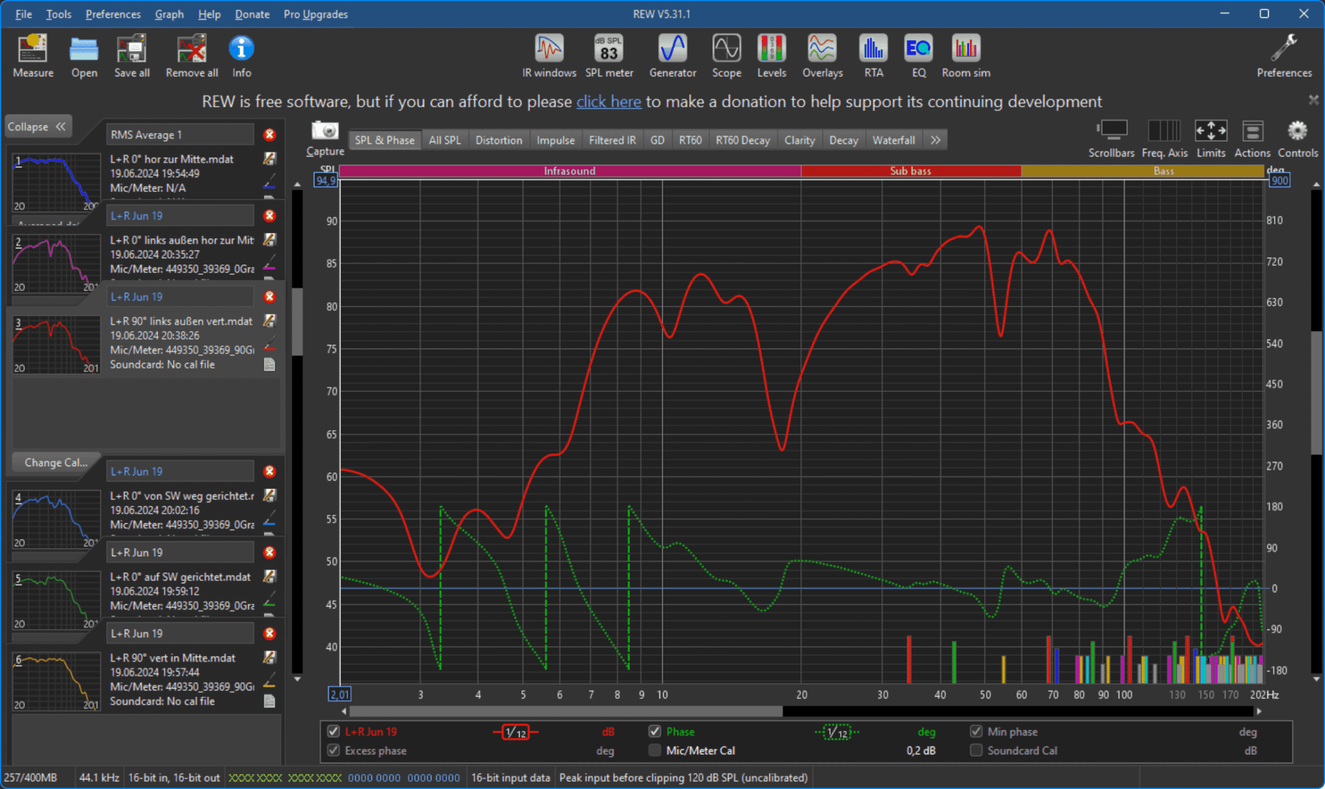This screenshot has height=789, width=1325.
Task: Follow the 'click here' donation link
Action: point(608,102)
